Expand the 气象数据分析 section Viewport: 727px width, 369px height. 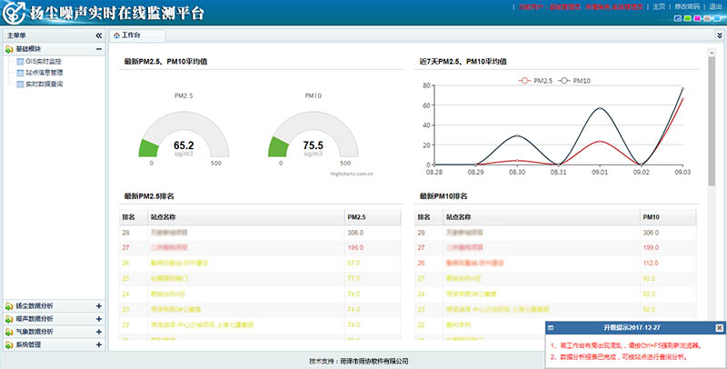click(98, 332)
